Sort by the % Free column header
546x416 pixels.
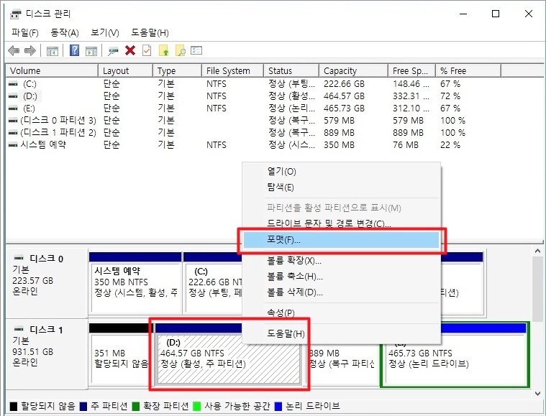468,70
